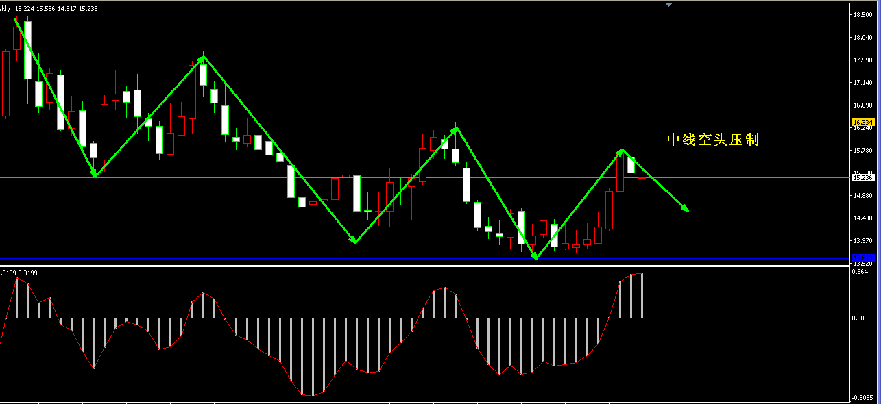This screenshot has height=404, width=881.
Task: Click 18.500 on the price scale
Action: click(861, 15)
